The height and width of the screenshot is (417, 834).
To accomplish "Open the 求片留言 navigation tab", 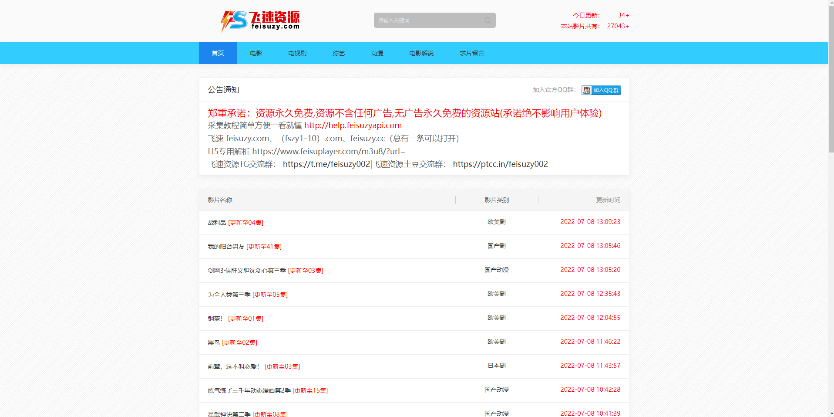I will pos(472,53).
